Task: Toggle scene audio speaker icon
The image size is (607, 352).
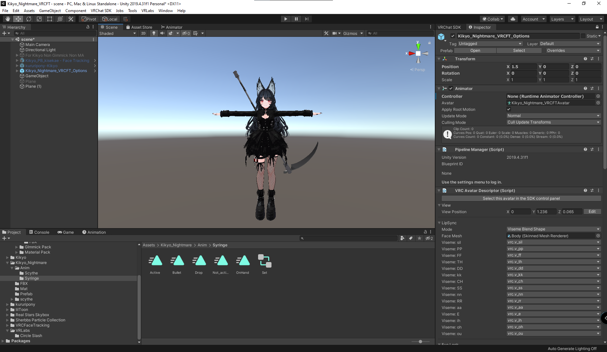Action: click(162, 33)
